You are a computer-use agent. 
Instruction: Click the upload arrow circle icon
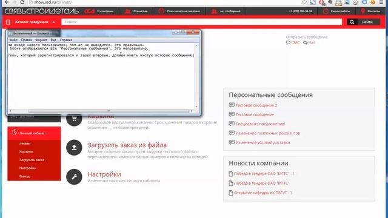[74, 148]
